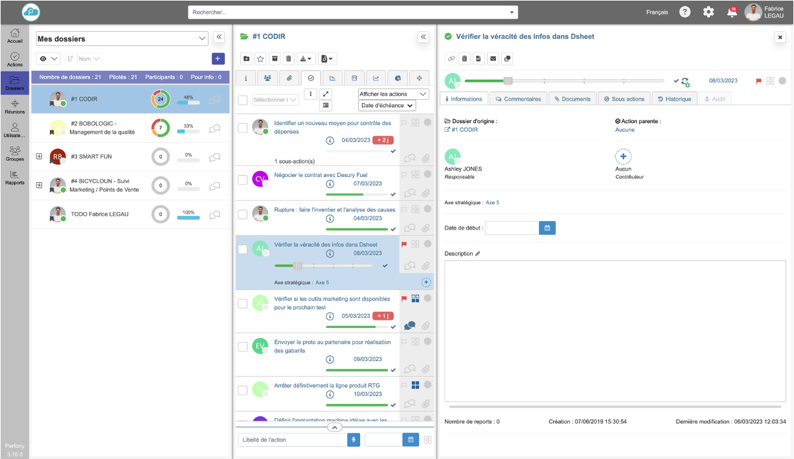Click the trash icon in the CODIR toolbar
Image resolution: width=794 pixels, height=459 pixels.
[289, 59]
